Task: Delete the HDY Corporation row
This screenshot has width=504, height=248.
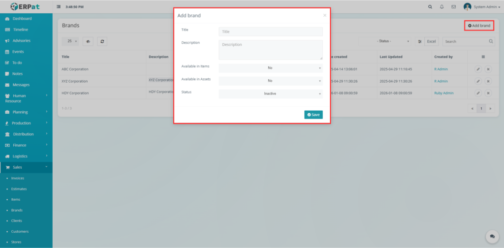Action: 488,93
